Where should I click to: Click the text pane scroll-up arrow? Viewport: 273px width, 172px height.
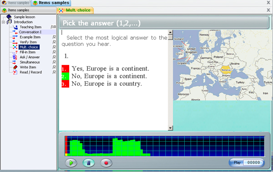pos(170,32)
